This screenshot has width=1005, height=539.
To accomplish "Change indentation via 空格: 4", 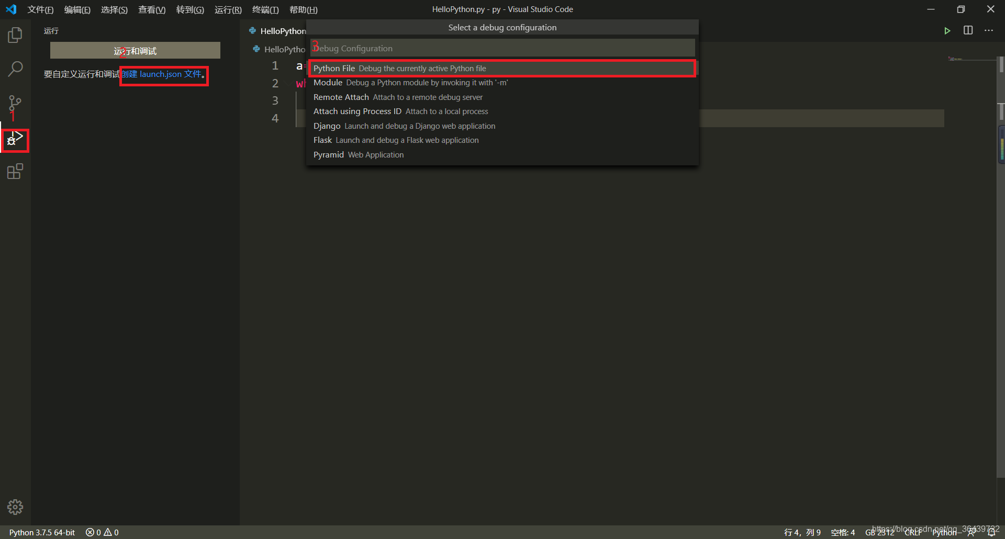I will (x=843, y=532).
